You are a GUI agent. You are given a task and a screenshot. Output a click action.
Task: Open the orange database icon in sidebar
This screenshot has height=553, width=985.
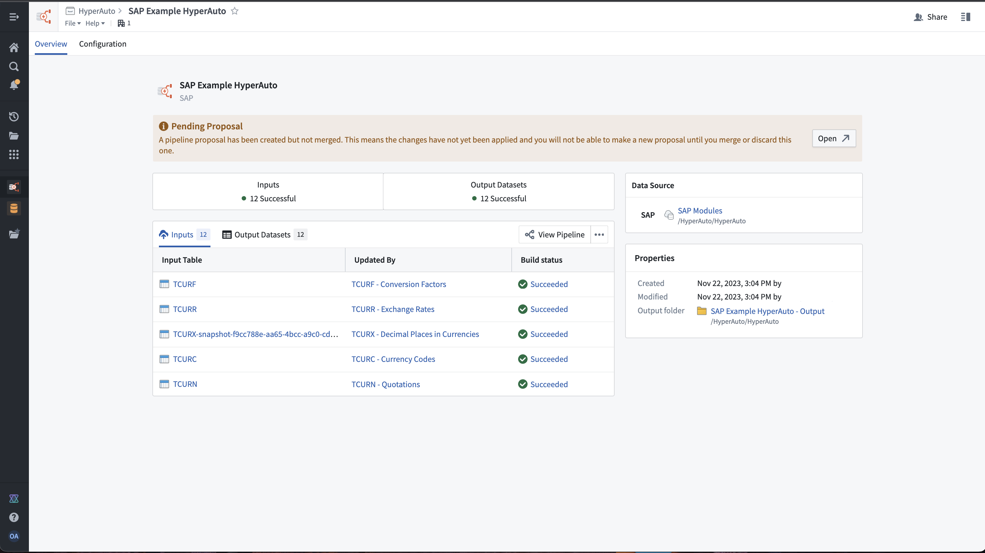14,209
